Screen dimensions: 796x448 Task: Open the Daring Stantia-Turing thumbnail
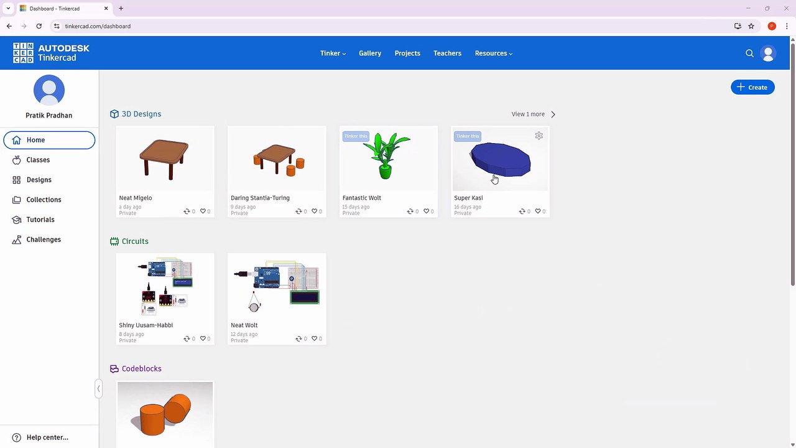pos(277,159)
